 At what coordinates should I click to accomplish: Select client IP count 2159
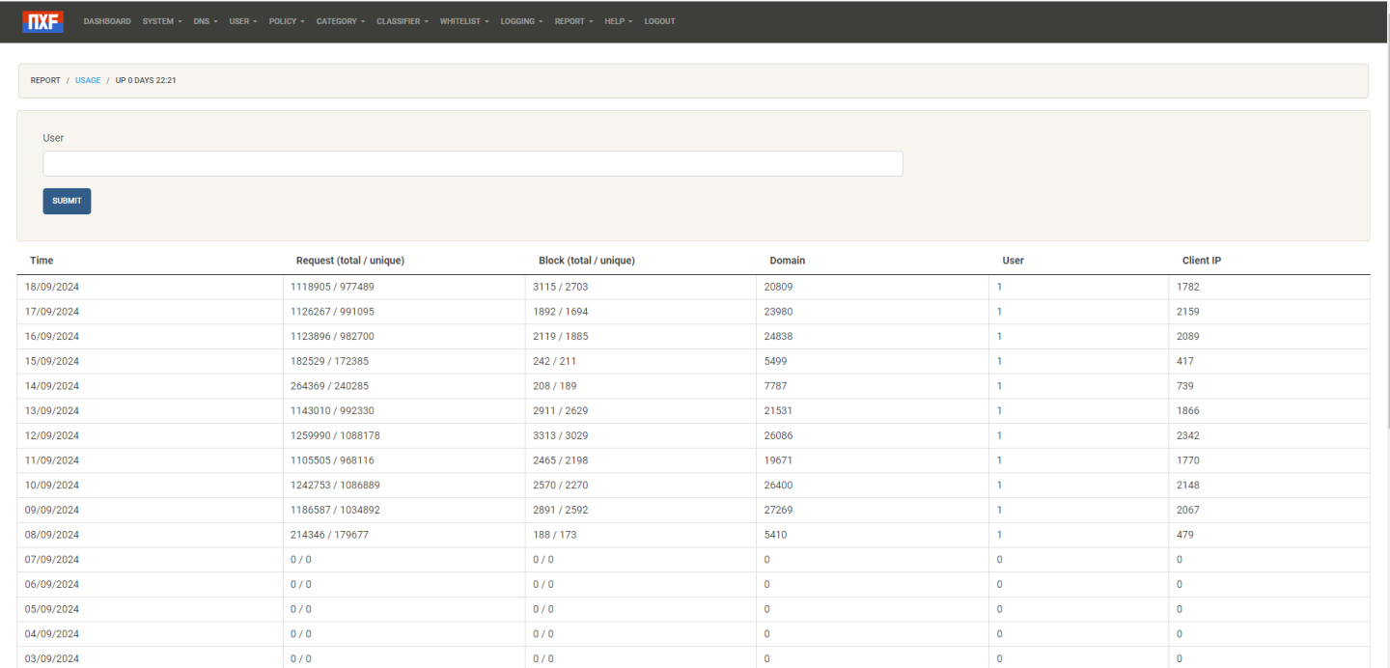(1188, 312)
